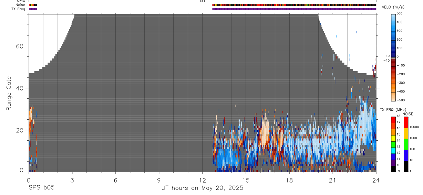Click x-axis tick label 15
The height and width of the screenshot is (195, 423).
coord(246,180)
